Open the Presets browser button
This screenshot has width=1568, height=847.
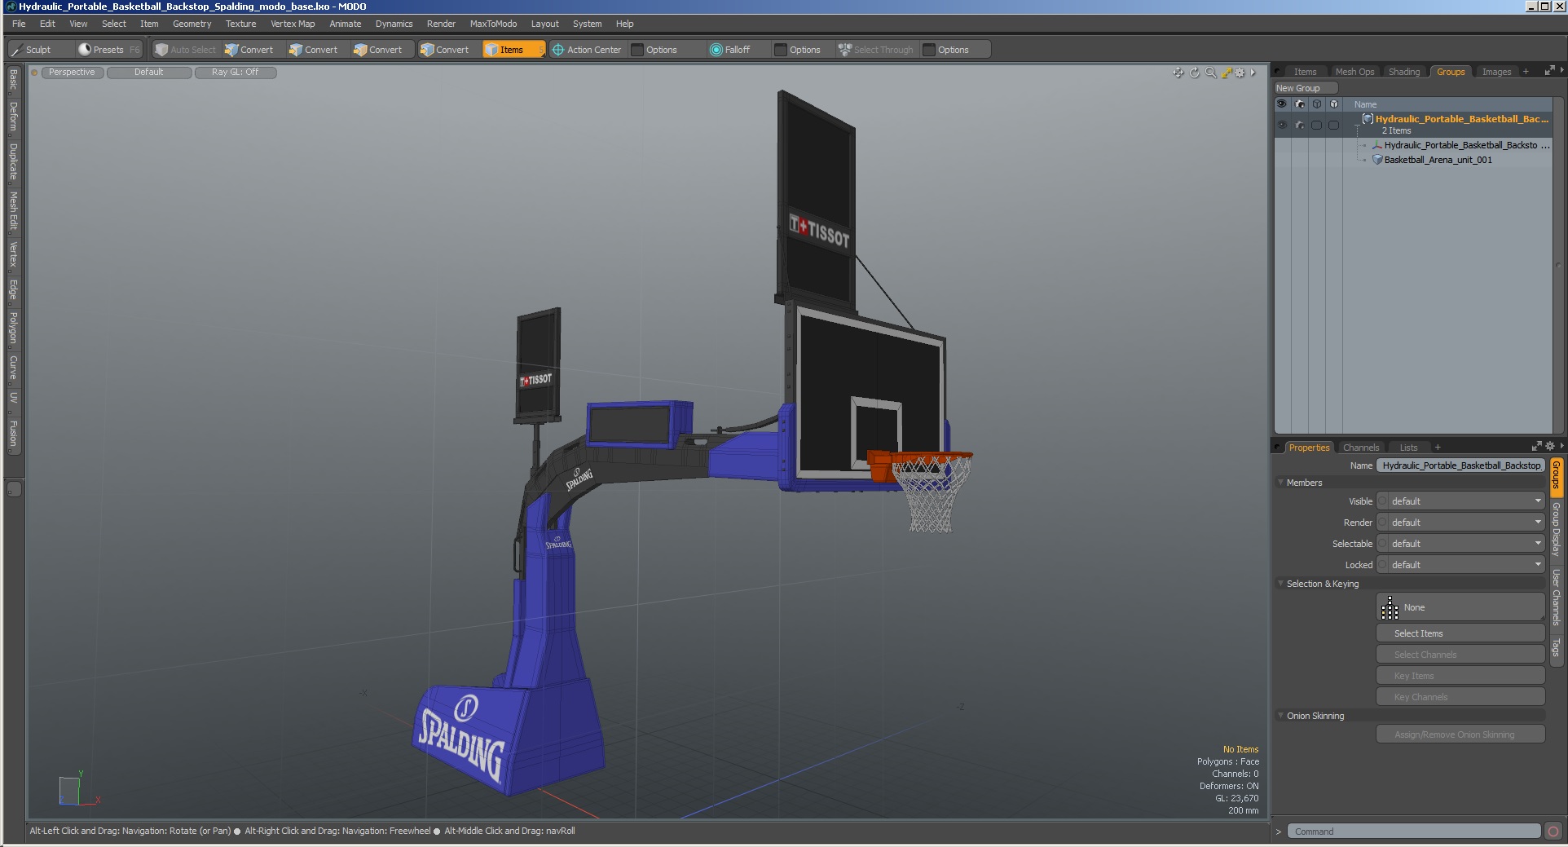[x=108, y=50]
